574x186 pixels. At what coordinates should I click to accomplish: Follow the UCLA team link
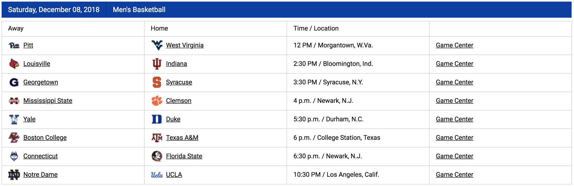[x=174, y=175]
